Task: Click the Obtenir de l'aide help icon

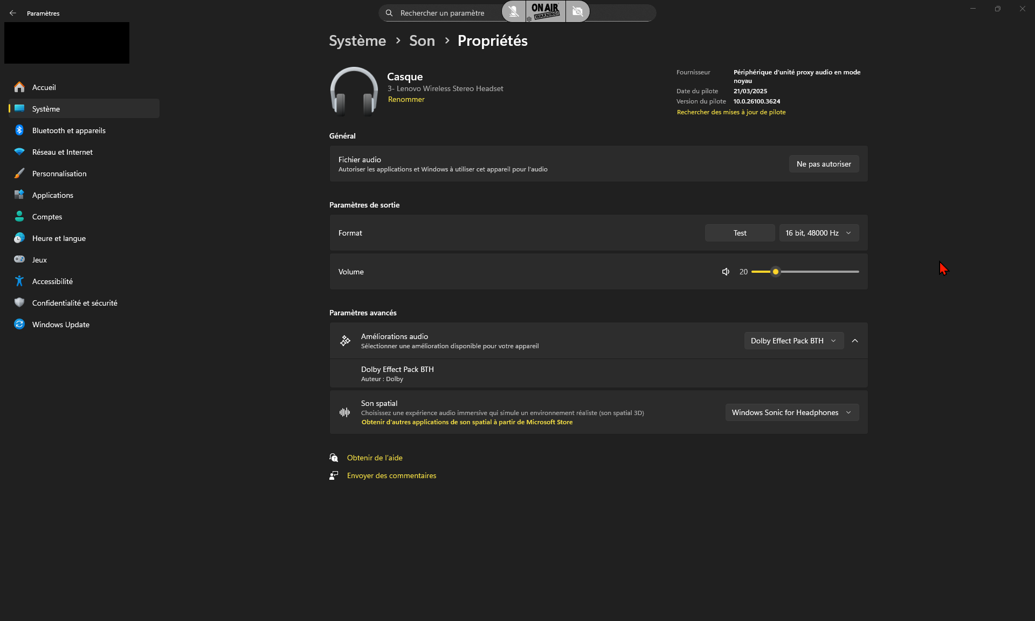Action: [334, 458]
